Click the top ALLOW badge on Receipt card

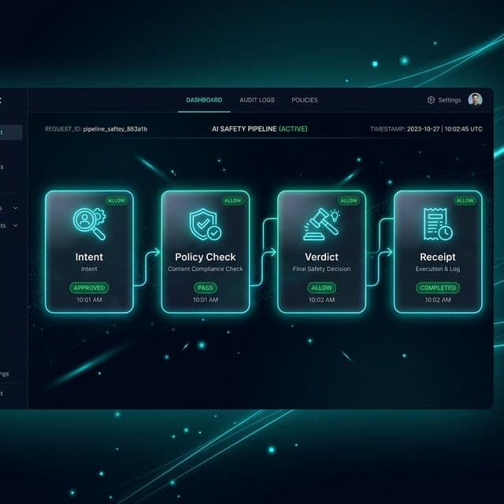465,201
